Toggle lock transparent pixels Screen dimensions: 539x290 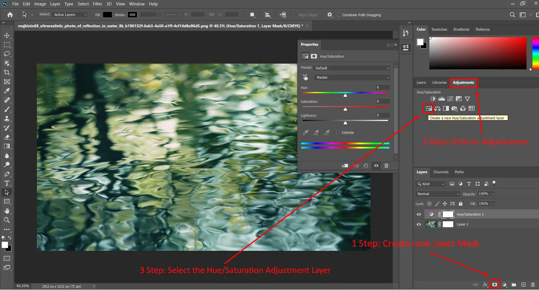click(429, 204)
